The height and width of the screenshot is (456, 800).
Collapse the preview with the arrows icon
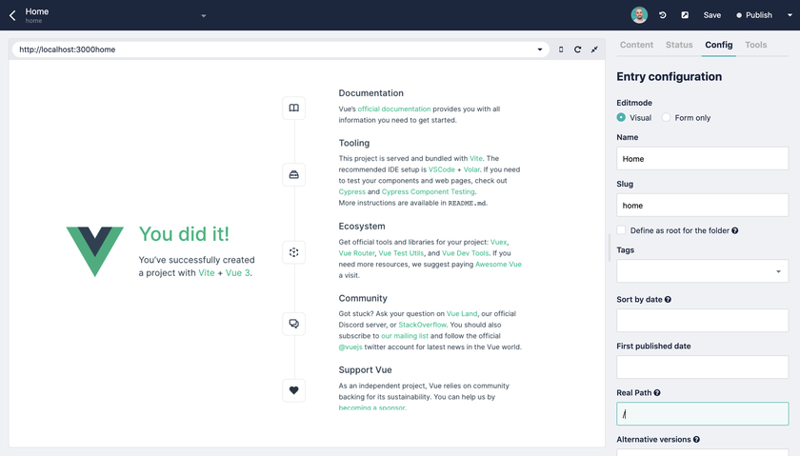coord(594,50)
